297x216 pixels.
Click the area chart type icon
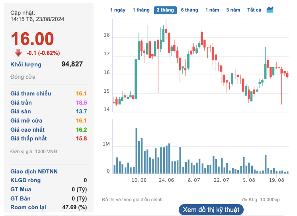pyautogui.click(x=270, y=10)
